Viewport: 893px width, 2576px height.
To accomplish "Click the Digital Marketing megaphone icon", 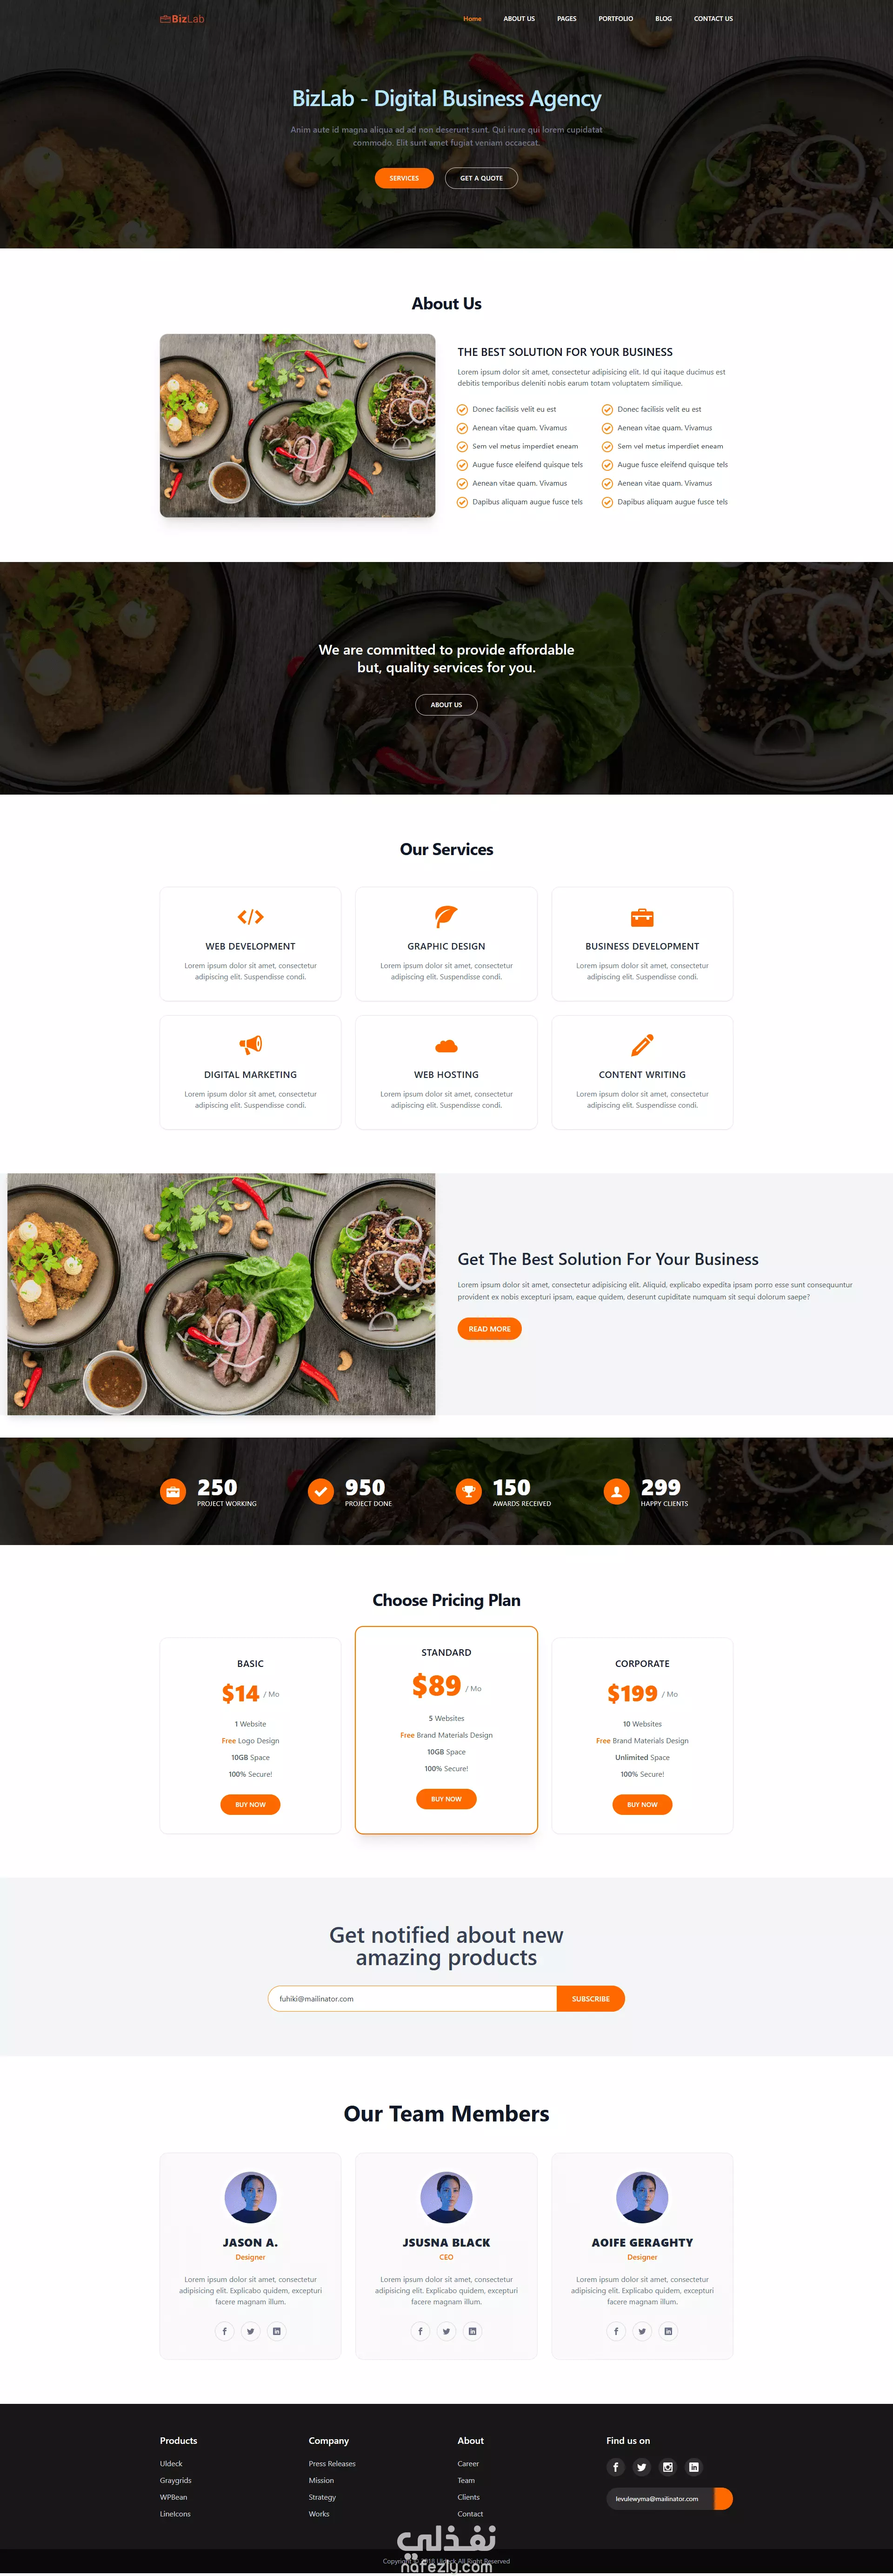I will tap(250, 1045).
